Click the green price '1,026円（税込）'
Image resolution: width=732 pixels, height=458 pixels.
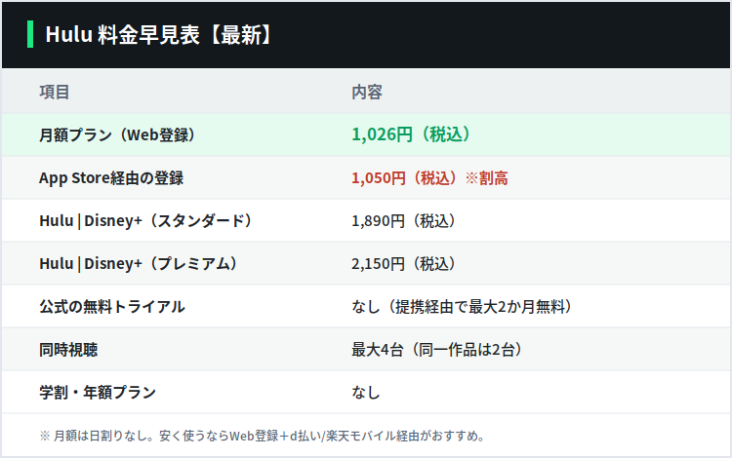pyautogui.click(x=412, y=134)
